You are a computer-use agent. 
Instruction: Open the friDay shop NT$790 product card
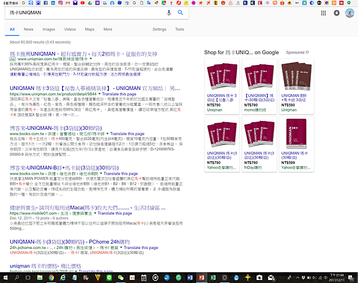coord(259,144)
